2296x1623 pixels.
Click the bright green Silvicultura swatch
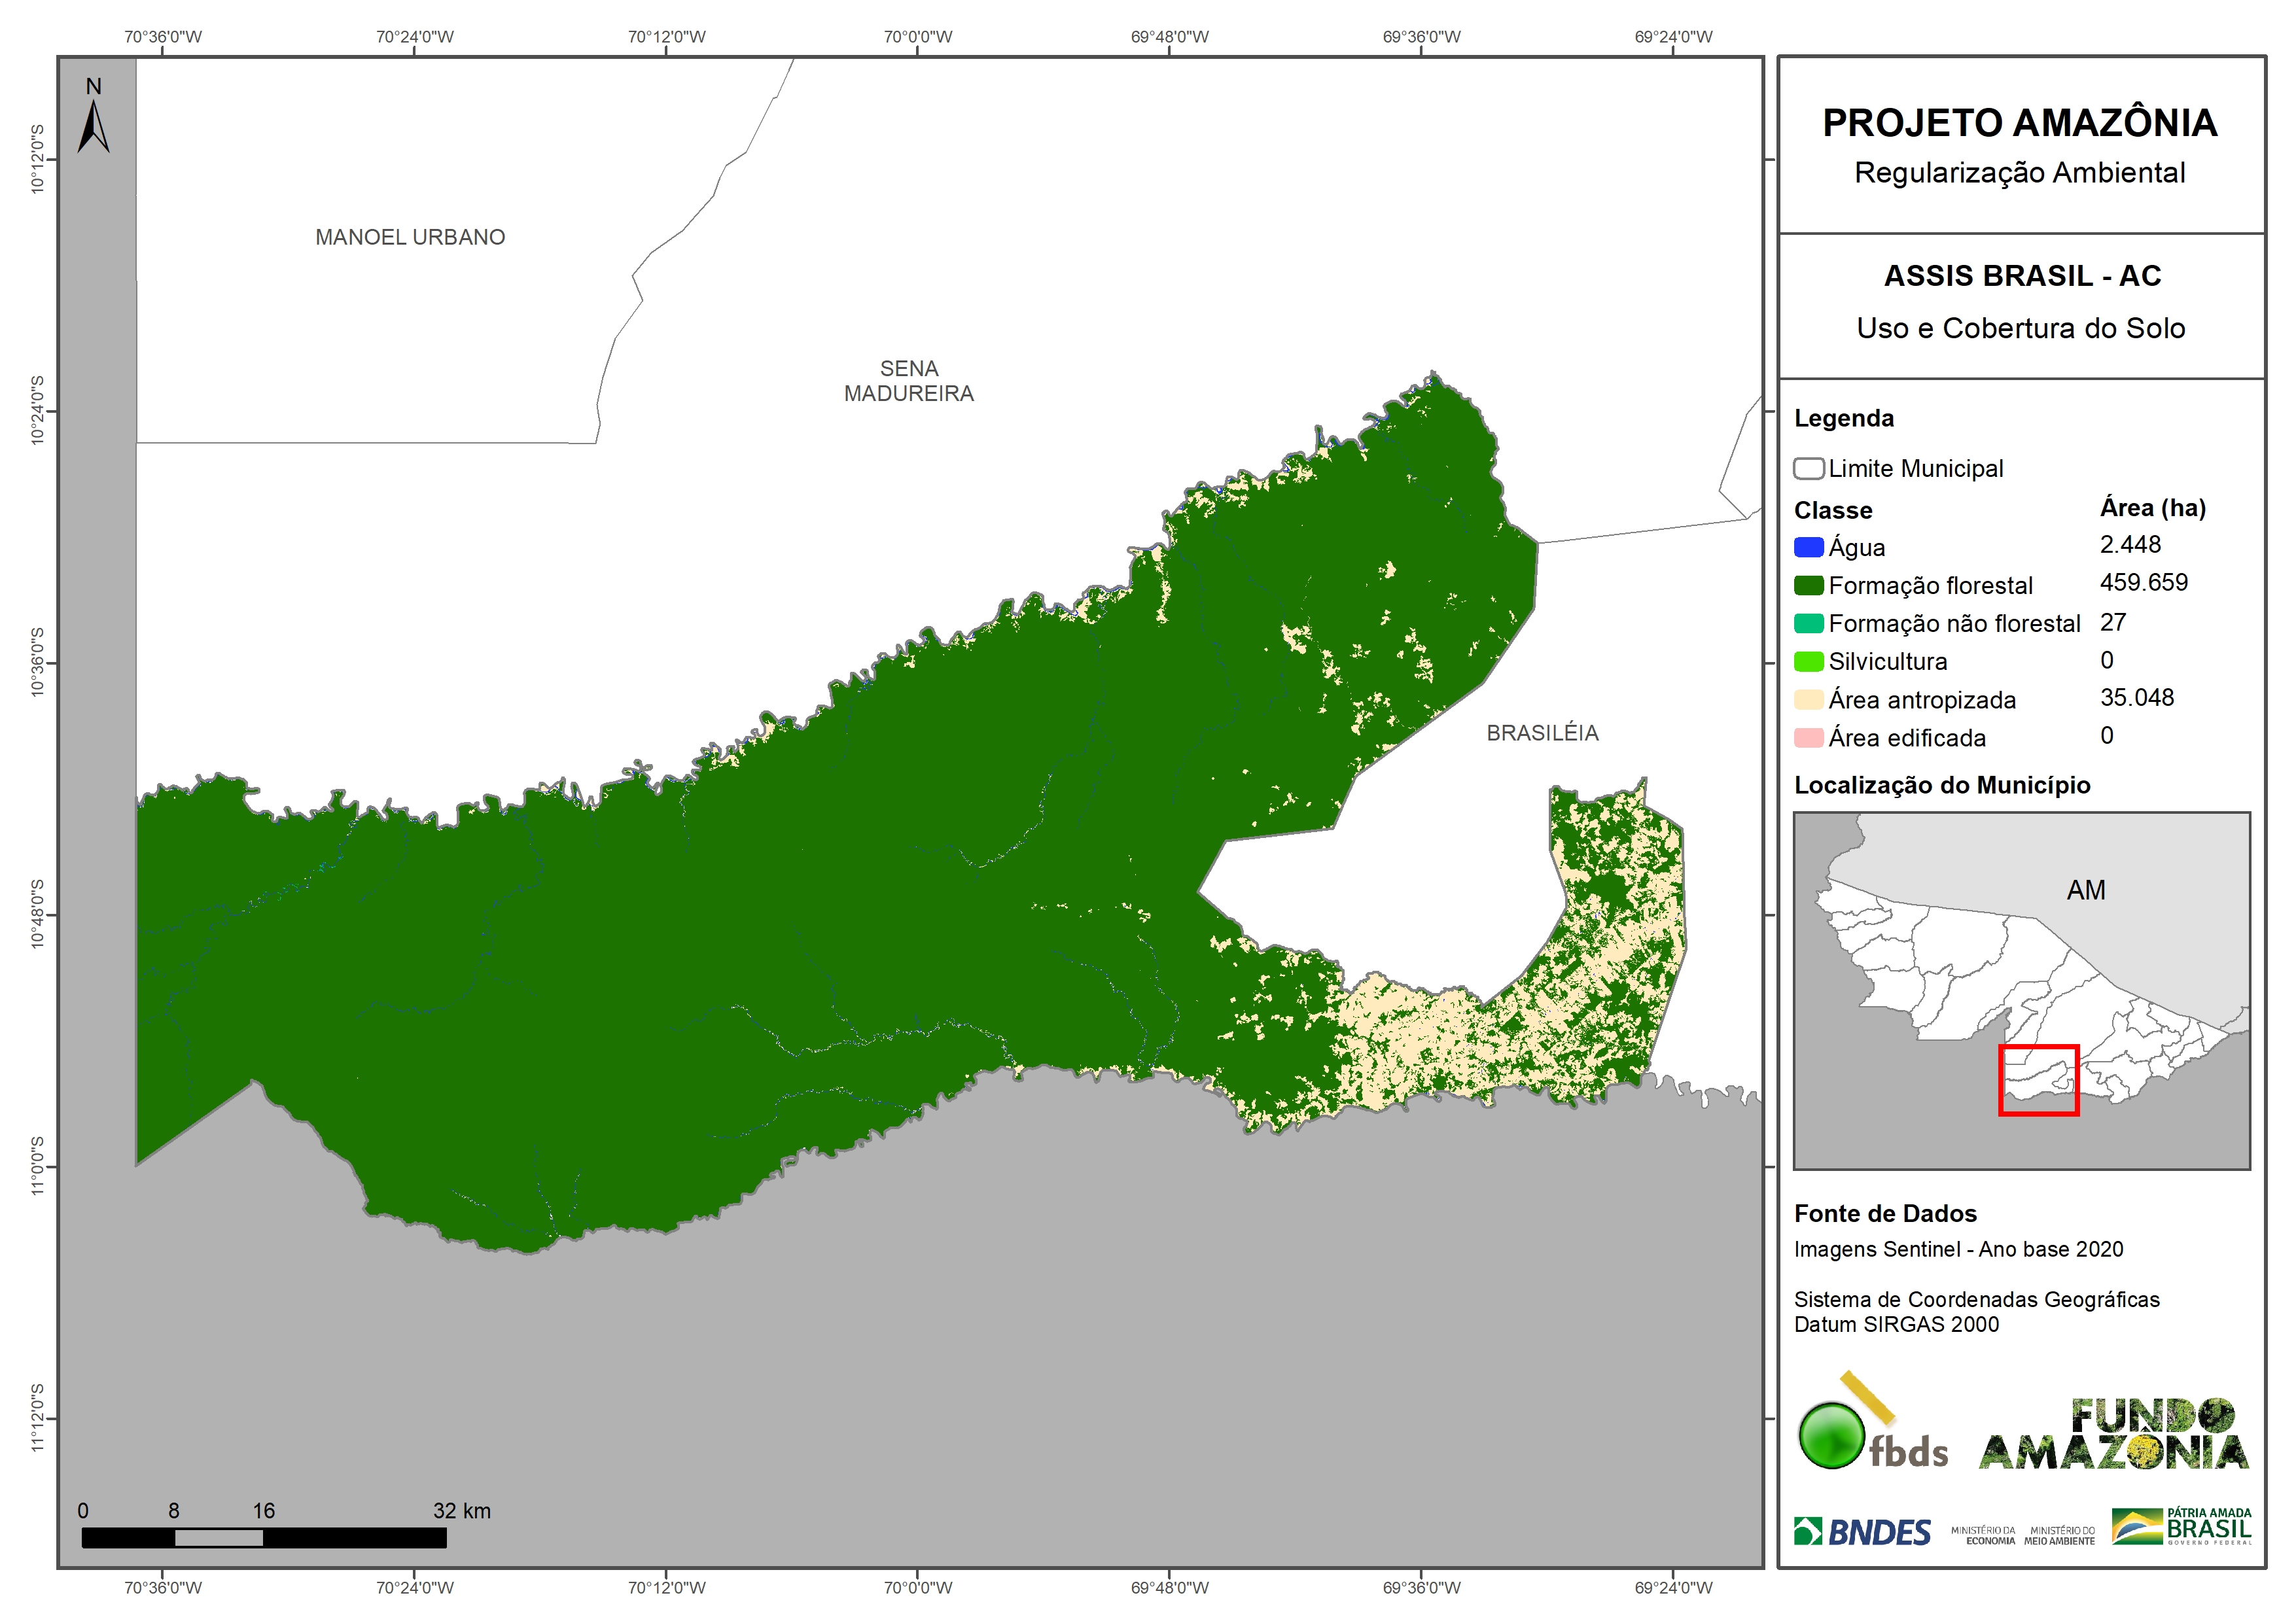(x=1808, y=662)
